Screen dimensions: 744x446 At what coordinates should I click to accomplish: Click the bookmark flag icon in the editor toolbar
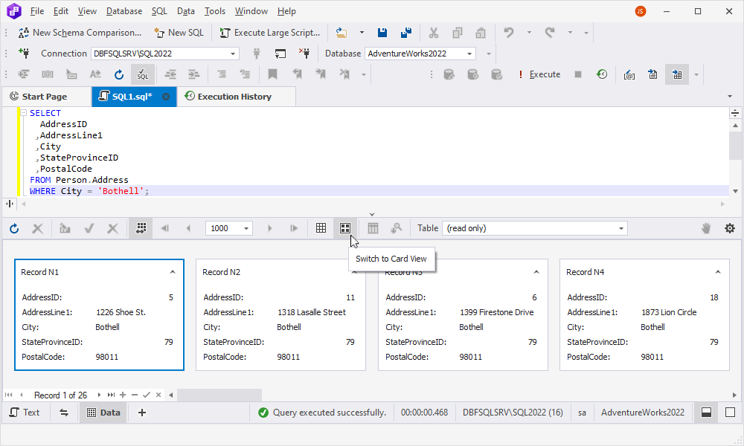(272, 74)
